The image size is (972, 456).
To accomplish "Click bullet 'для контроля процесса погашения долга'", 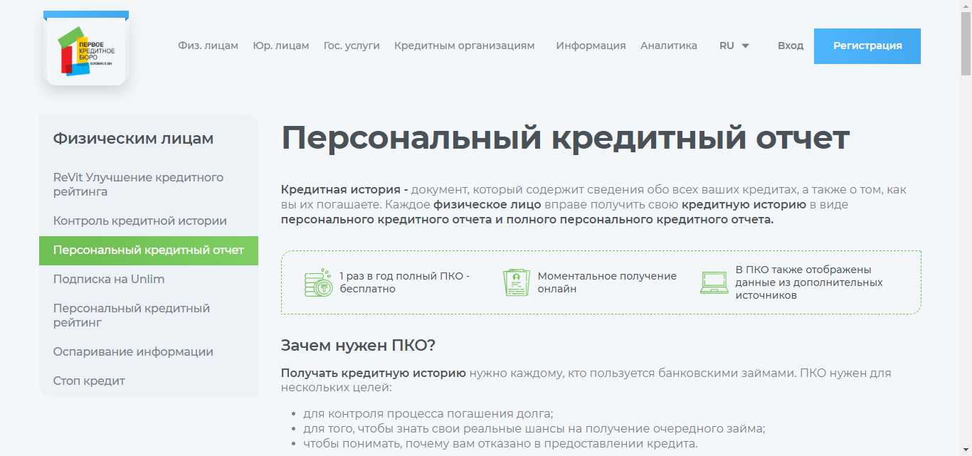I will click(428, 414).
